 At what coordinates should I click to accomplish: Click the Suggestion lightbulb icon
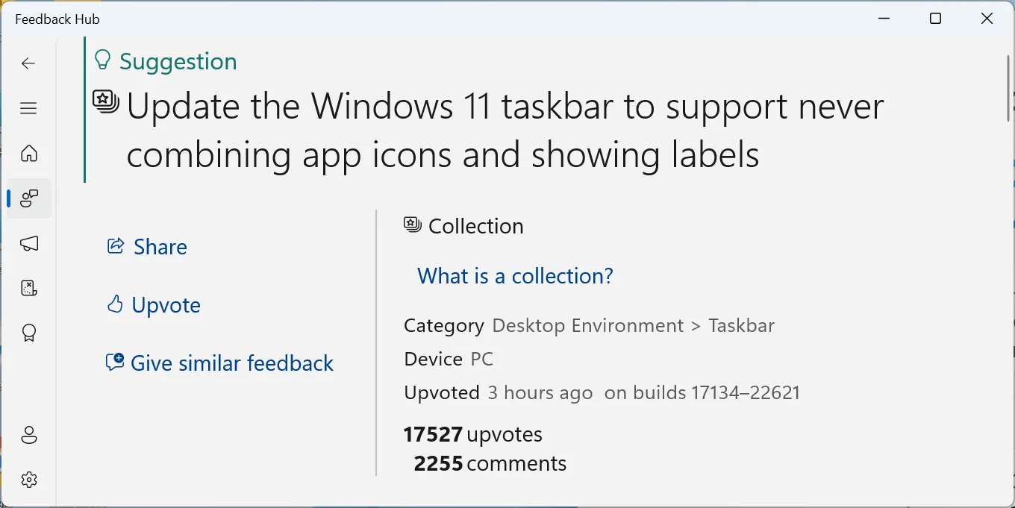point(101,60)
